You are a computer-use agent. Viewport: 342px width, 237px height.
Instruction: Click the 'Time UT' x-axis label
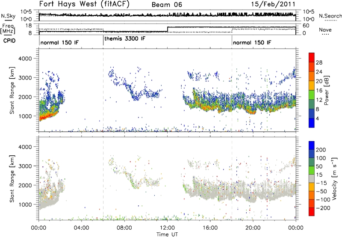point(167,234)
